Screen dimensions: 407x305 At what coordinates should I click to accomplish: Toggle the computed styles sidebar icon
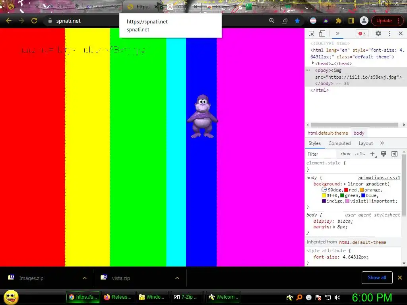tap(394, 154)
